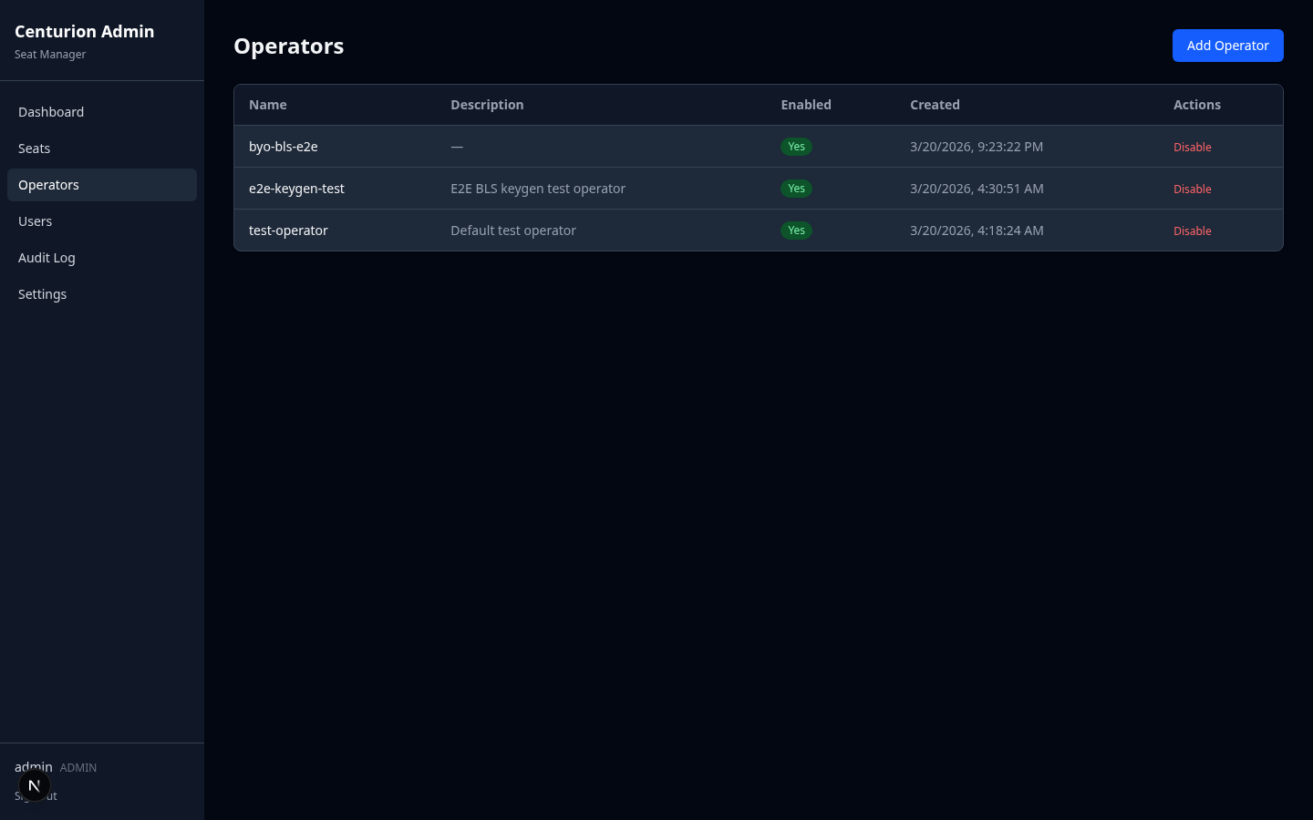Open the Audit Log section
Screen dimensions: 1313x820
click(x=47, y=257)
